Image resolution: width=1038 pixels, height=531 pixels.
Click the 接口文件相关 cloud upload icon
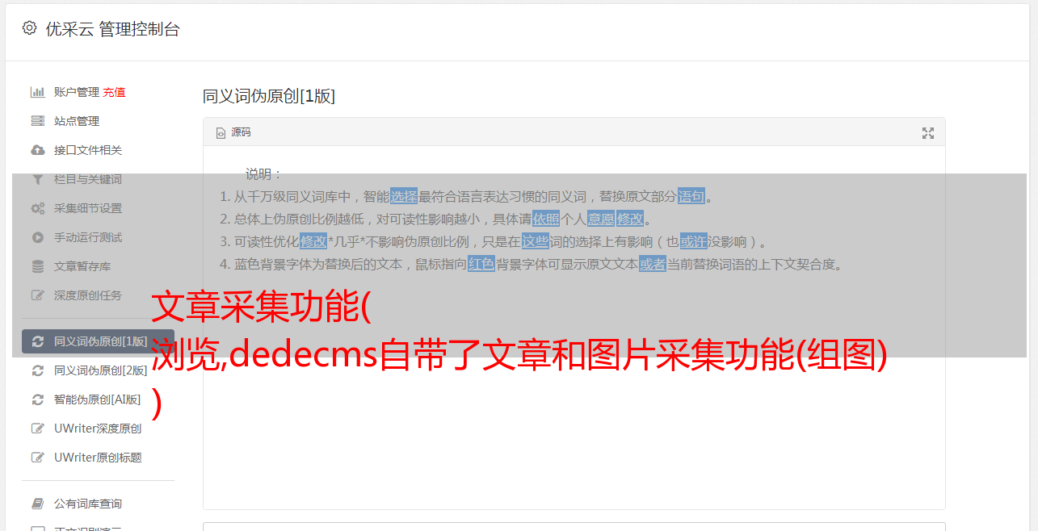pyautogui.click(x=37, y=150)
